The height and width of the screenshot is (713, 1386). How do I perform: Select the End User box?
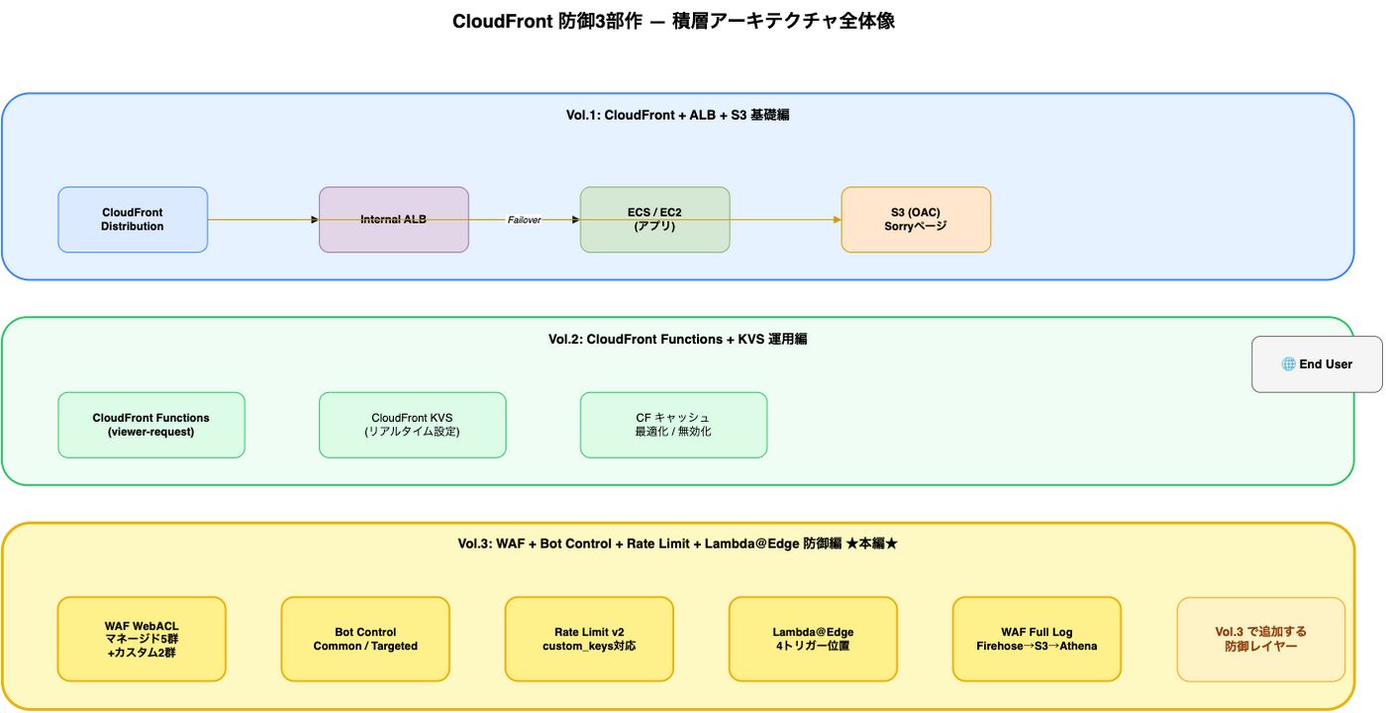click(1317, 364)
